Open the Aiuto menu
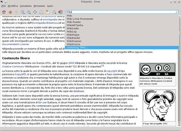The width and height of the screenshot is (181, 131). 50,6
